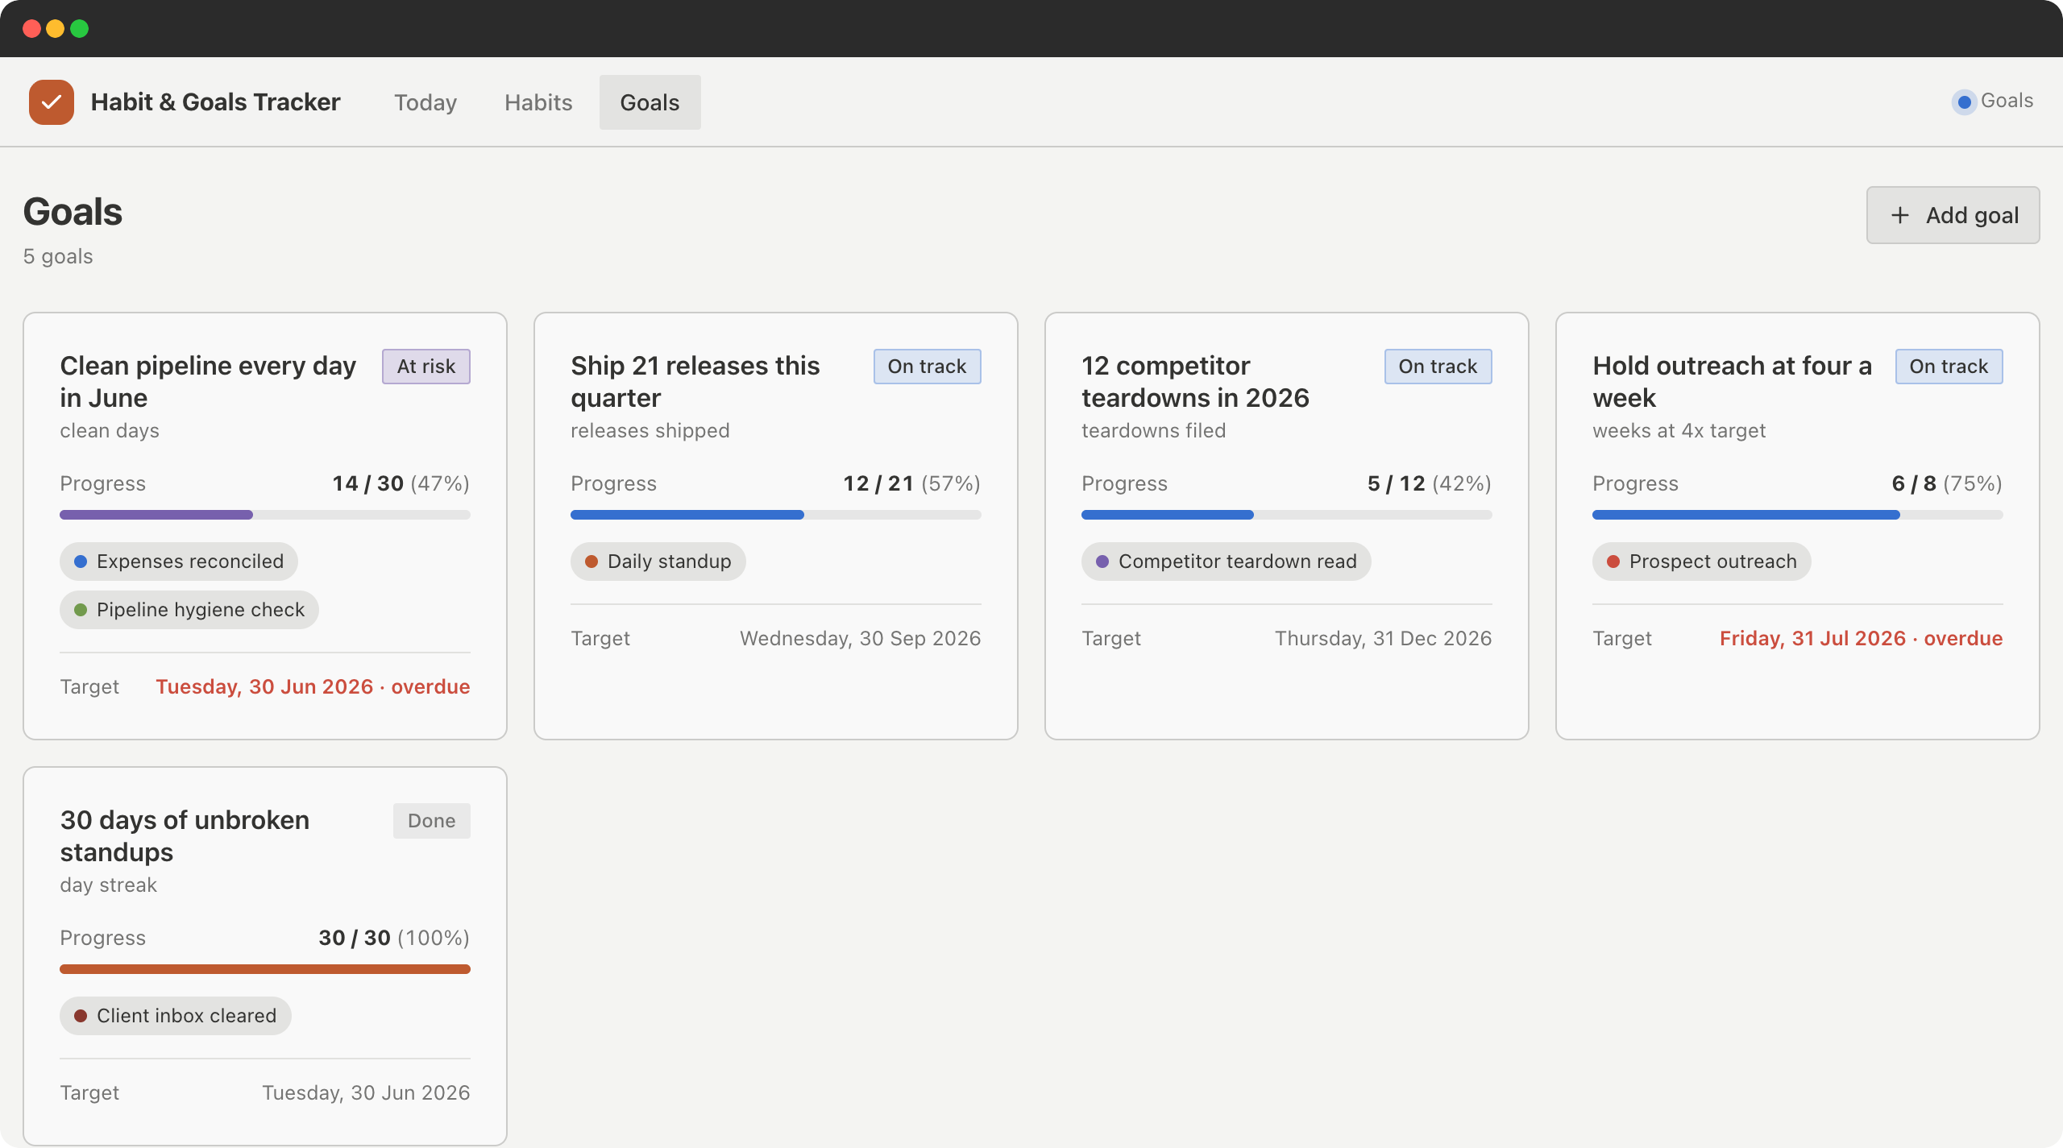Click the Done status badge
The image size is (2063, 1148).
pyautogui.click(x=432, y=821)
